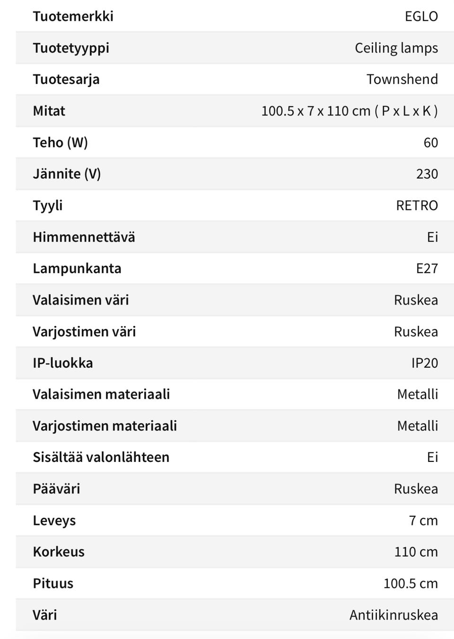Select the IP20 rating value
Image resolution: width=454 pixels, height=639 pixels.
(x=424, y=363)
